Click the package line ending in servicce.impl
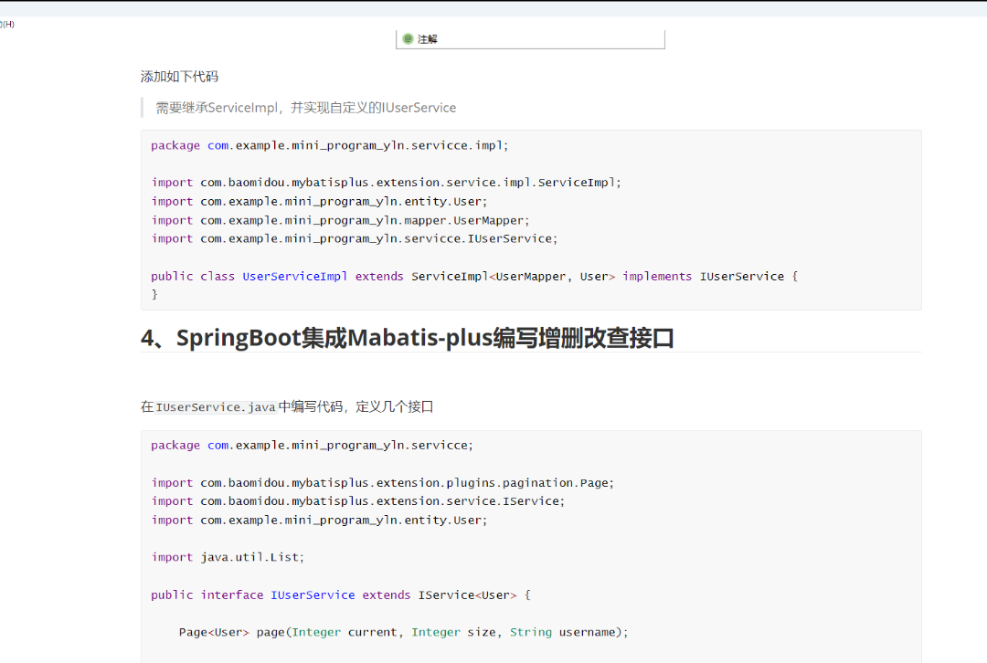This screenshot has width=987, height=663. click(329, 145)
